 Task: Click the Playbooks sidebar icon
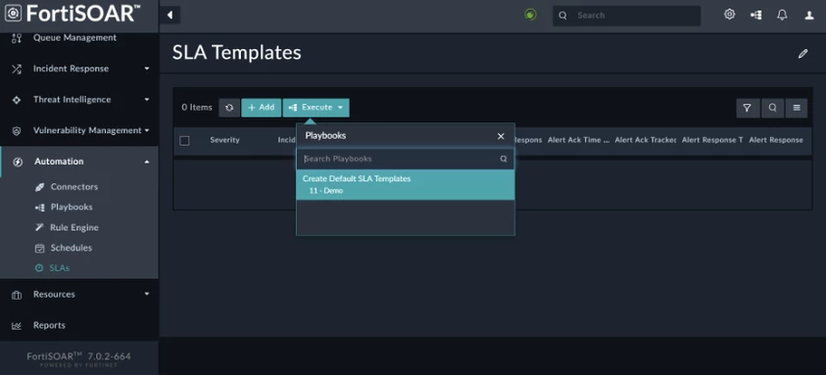pyautogui.click(x=39, y=208)
